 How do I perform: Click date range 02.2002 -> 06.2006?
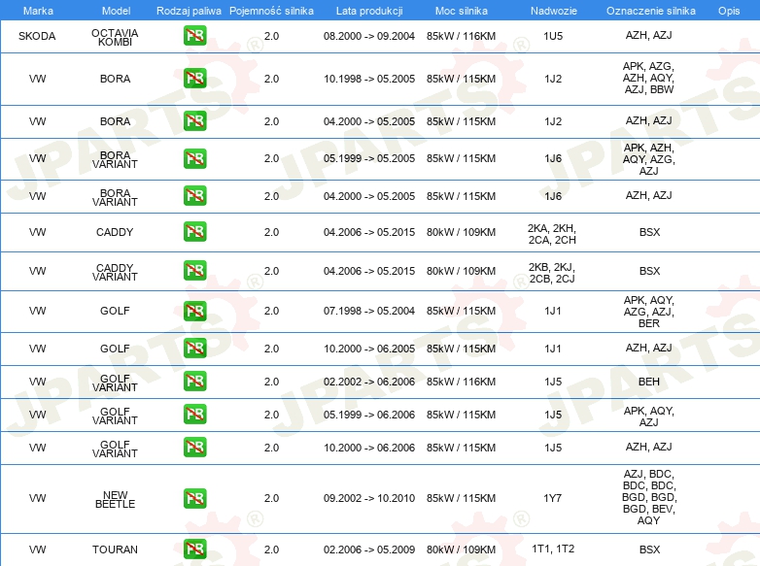point(369,382)
